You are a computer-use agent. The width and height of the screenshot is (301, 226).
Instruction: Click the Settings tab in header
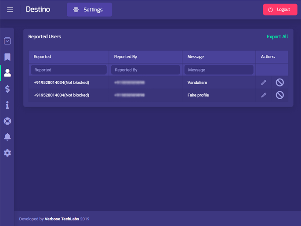coord(89,10)
